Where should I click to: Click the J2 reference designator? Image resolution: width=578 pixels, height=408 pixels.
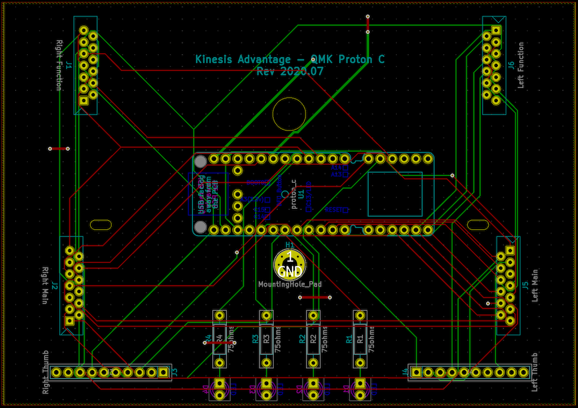click(55, 286)
